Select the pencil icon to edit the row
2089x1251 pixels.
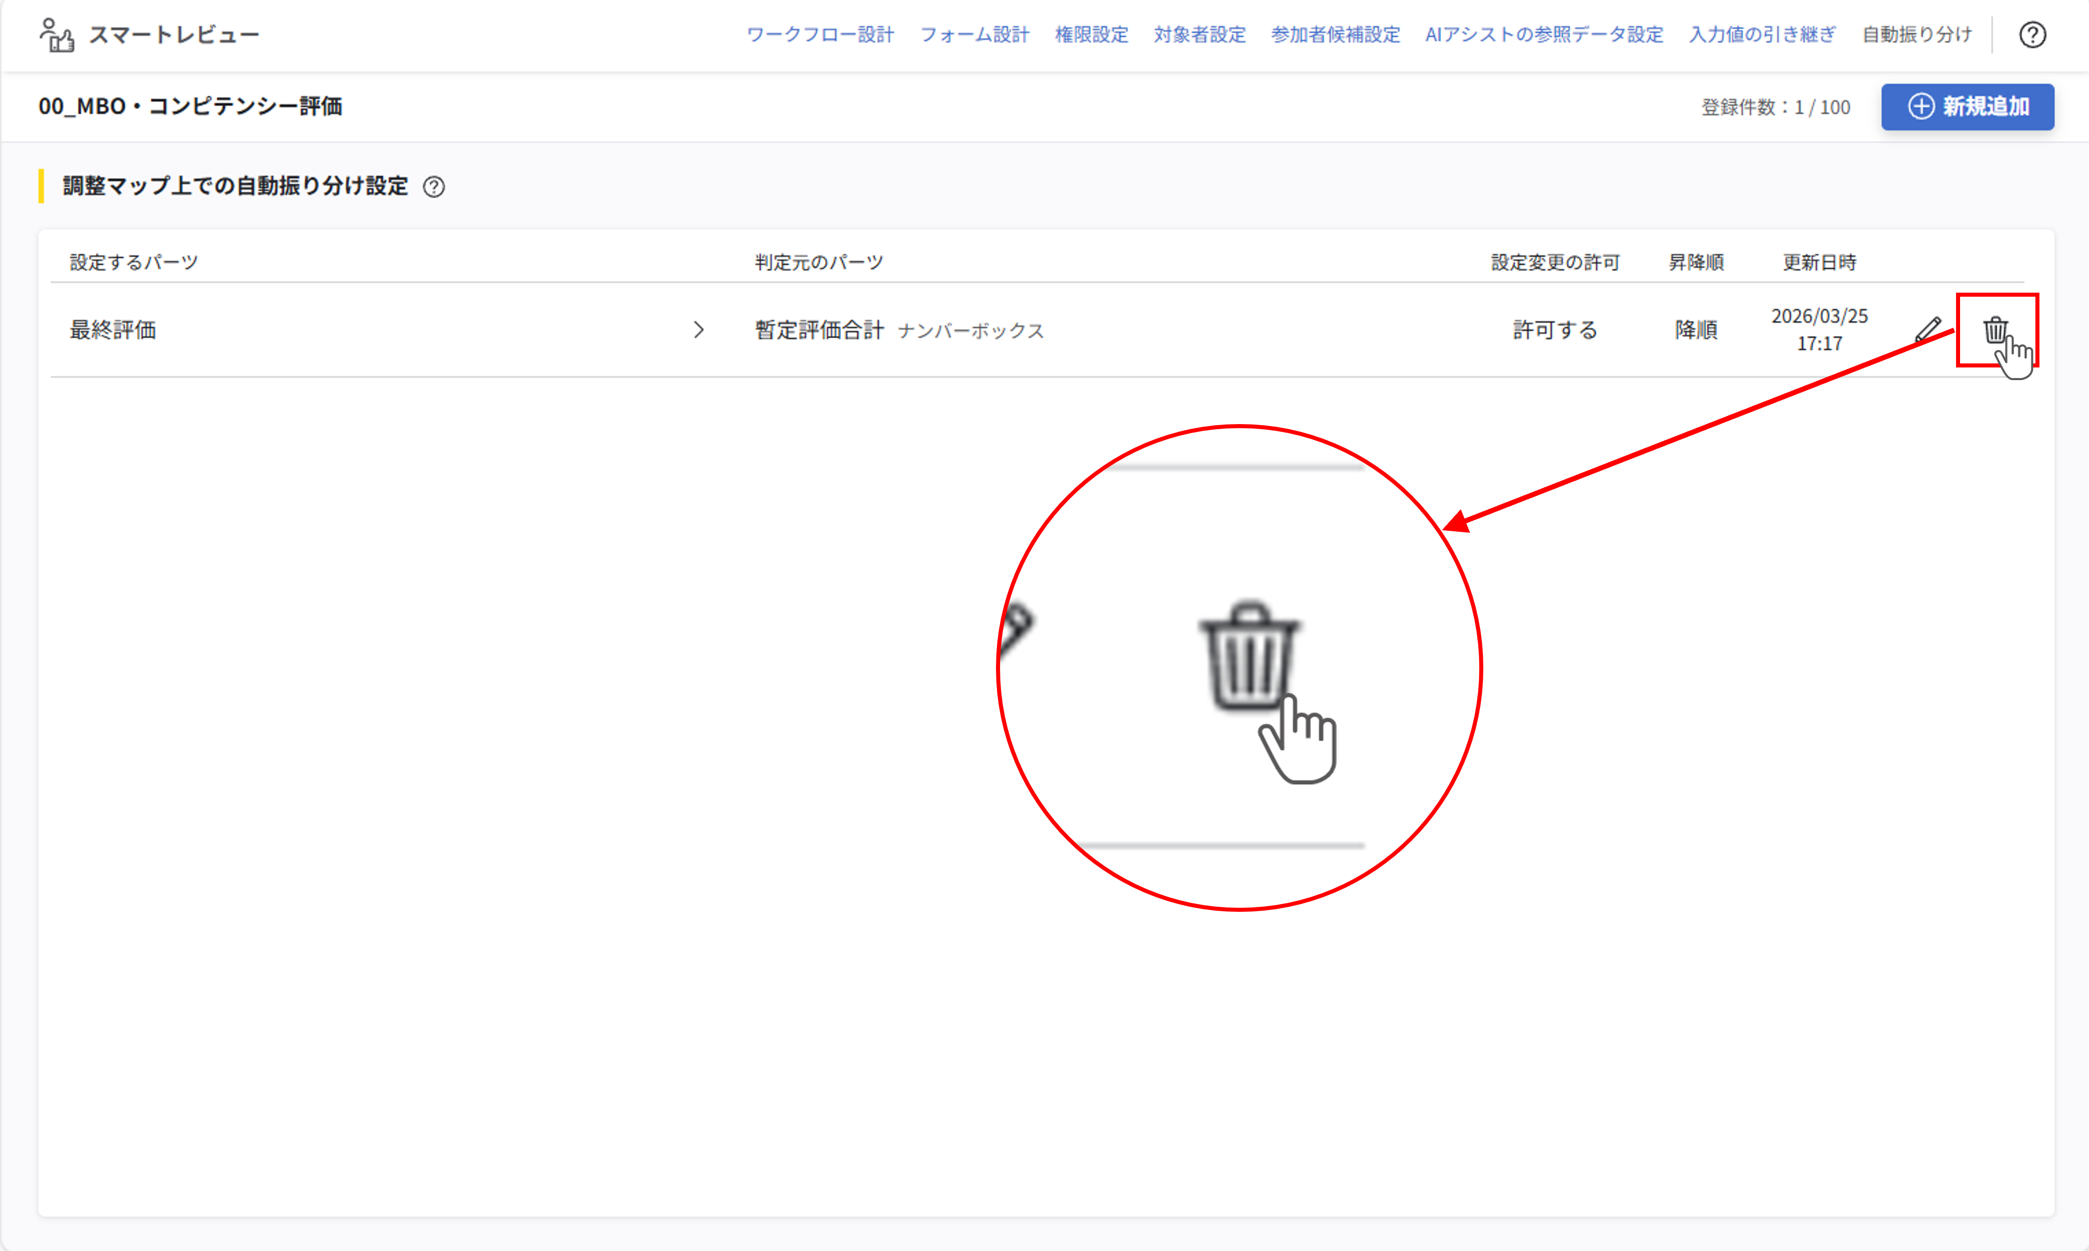point(1930,330)
